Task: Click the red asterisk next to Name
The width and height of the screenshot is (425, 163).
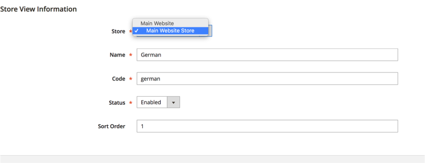Action: click(131, 55)
